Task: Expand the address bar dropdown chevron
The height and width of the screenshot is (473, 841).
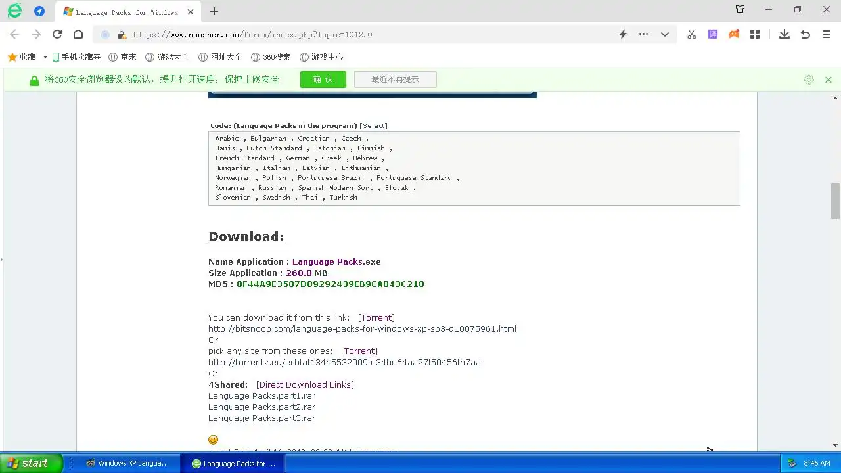Action: 665,34
